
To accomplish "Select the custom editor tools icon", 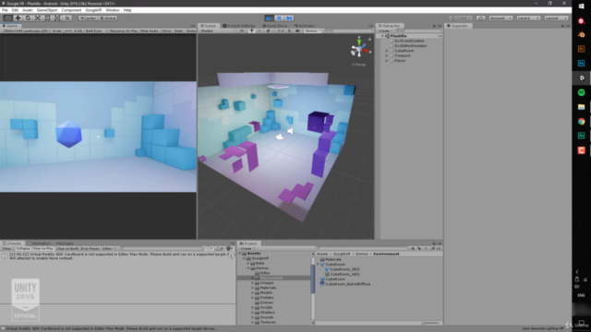I will tap(66, 18).
